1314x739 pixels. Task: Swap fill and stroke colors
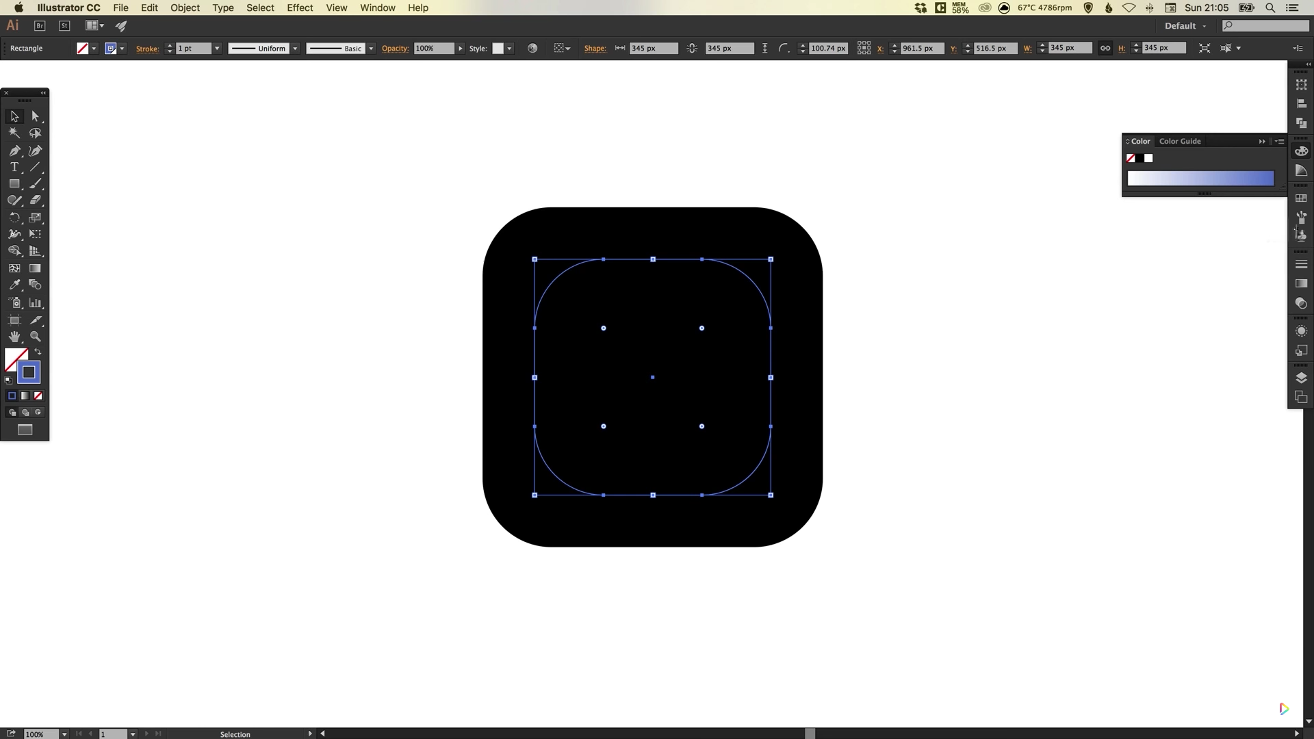[38, 352]
